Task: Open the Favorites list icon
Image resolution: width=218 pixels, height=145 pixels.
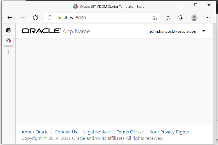Action: click(x=168, y=18)
